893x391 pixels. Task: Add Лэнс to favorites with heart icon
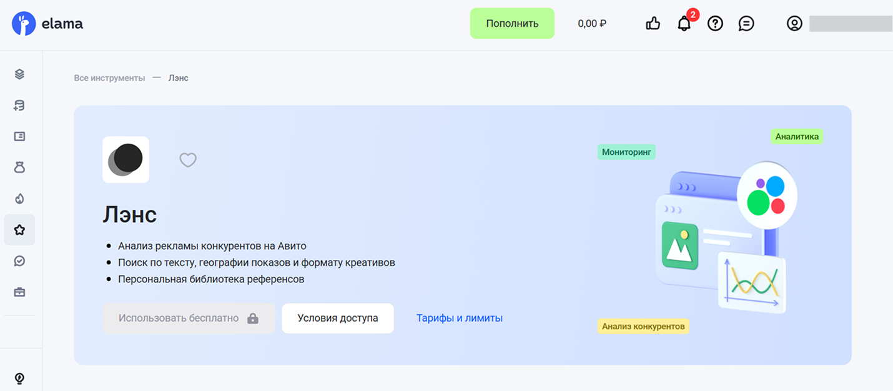(188, 160)
